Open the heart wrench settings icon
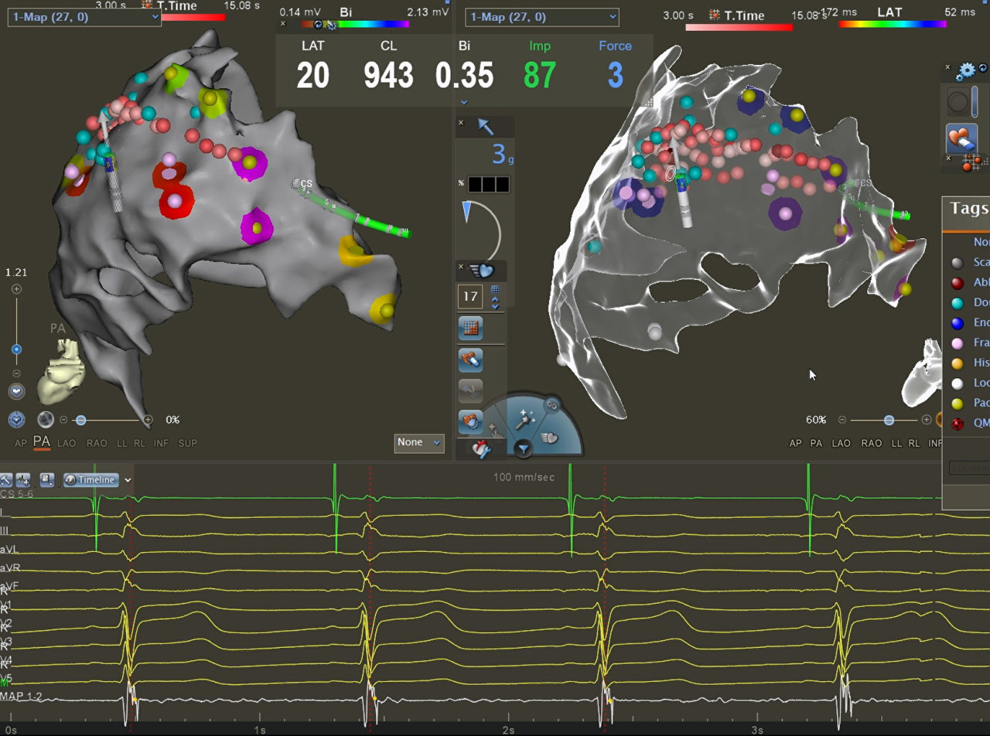990x736 pixels. [481, 448]
